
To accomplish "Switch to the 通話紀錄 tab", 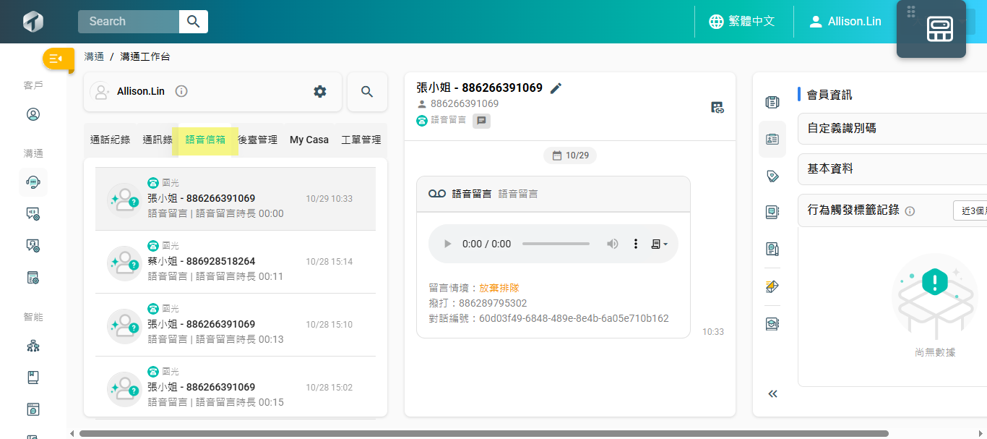I will click(111, 140).
